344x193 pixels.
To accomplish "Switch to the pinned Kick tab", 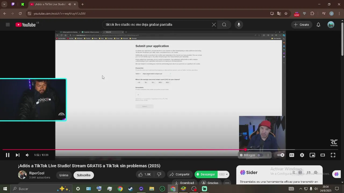I will pyautogui.click(x=23, y=4).
